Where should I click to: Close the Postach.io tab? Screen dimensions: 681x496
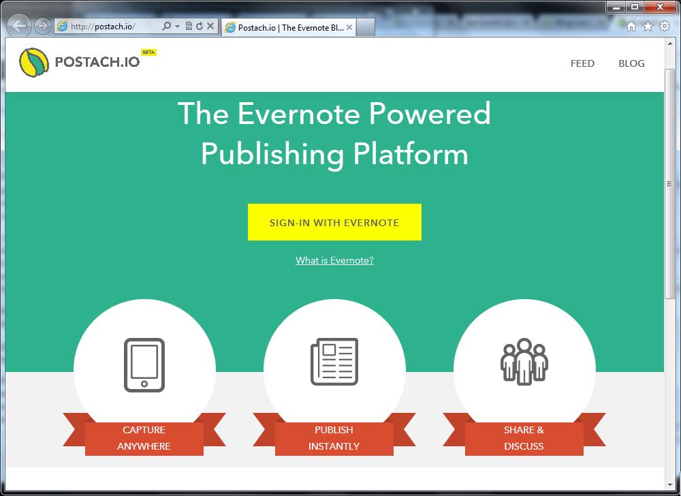click(349, 27)
